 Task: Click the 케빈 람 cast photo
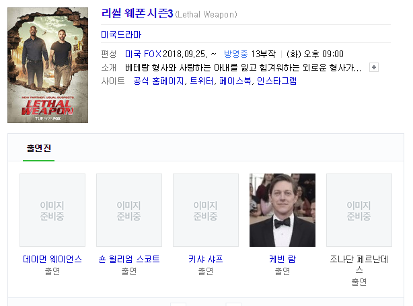pos(283,210)
